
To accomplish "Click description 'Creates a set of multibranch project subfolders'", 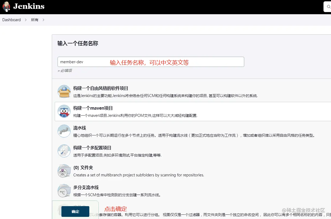I will coord(139,175).
